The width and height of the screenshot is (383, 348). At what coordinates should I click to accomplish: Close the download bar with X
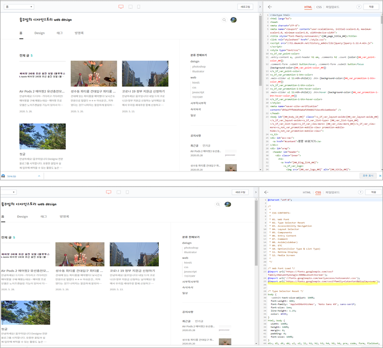(380, 175)
